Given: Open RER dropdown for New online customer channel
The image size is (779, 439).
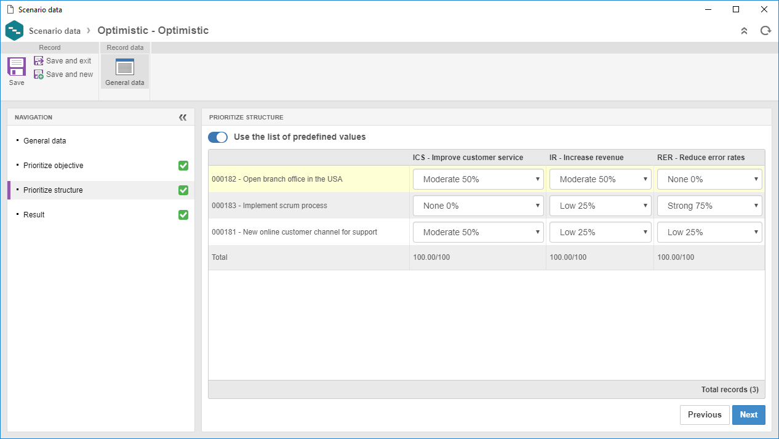Looking at the screenshot, I should (709, 232).
